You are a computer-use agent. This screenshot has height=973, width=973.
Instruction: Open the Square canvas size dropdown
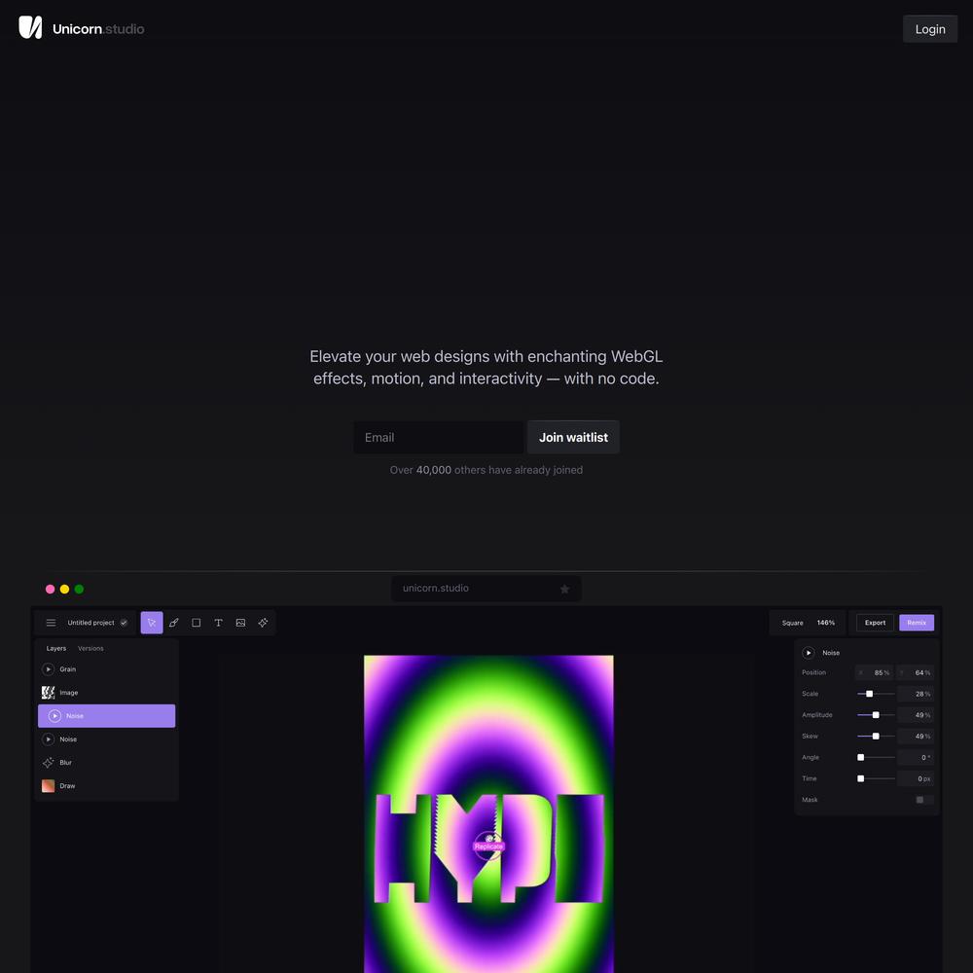click(792, 623)
